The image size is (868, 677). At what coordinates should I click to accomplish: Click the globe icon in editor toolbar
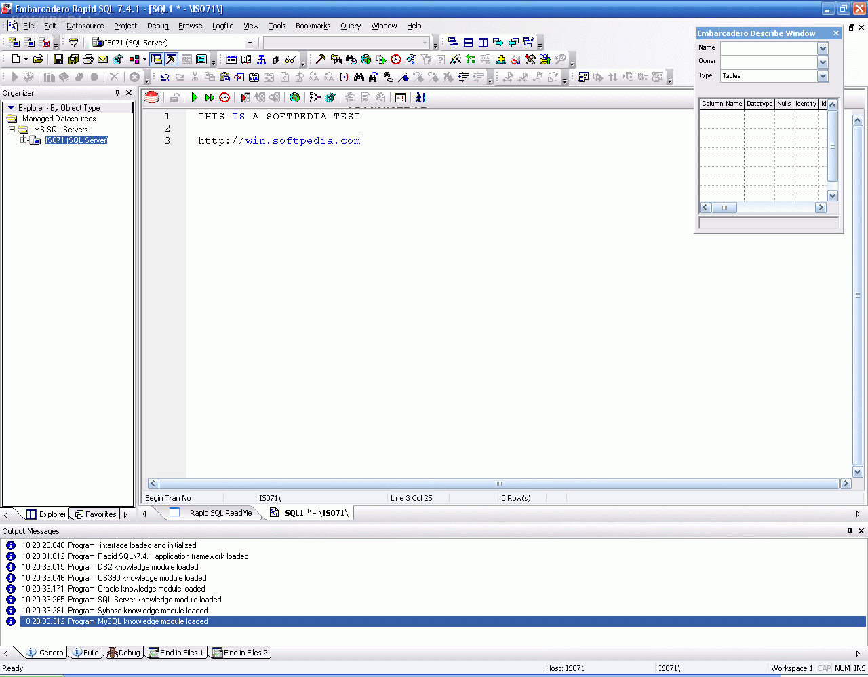click(x=295, y=98)
